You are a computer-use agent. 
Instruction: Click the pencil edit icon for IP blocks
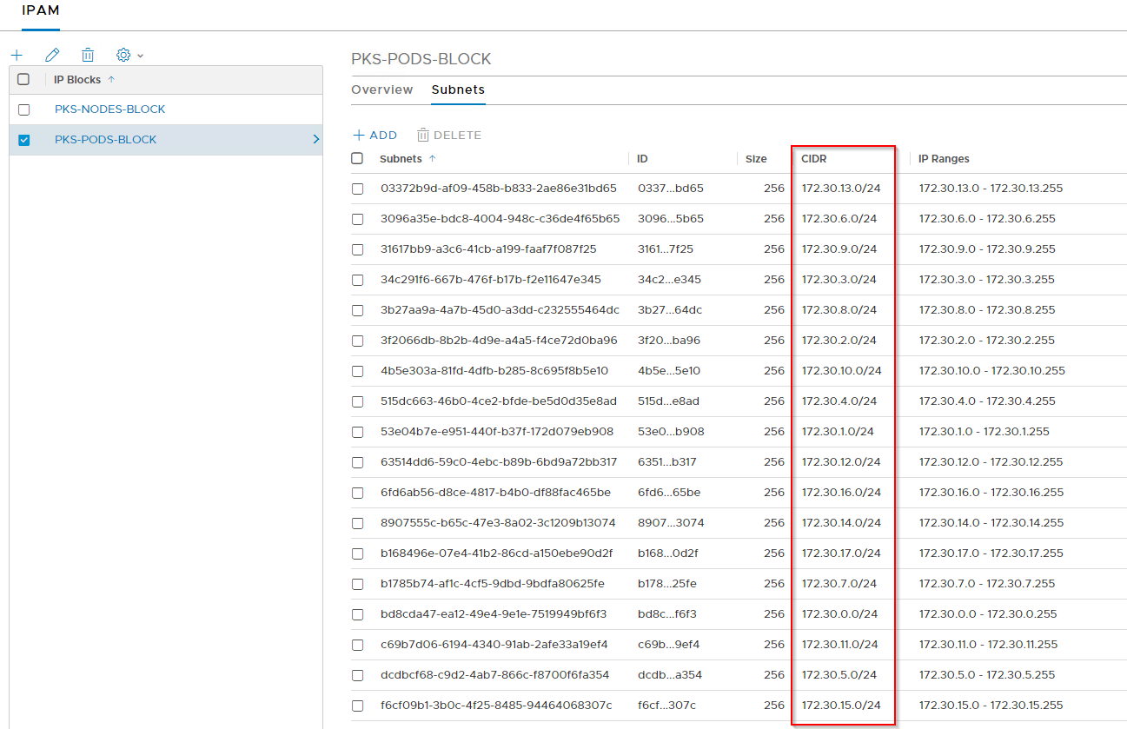coord(52,55)
